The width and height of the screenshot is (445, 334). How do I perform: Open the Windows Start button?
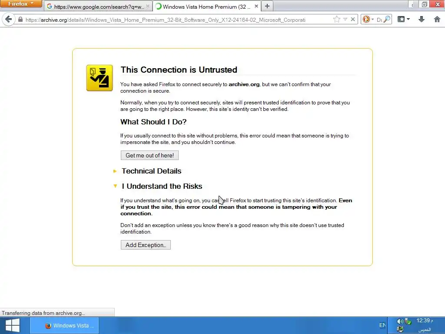point(13,325)
